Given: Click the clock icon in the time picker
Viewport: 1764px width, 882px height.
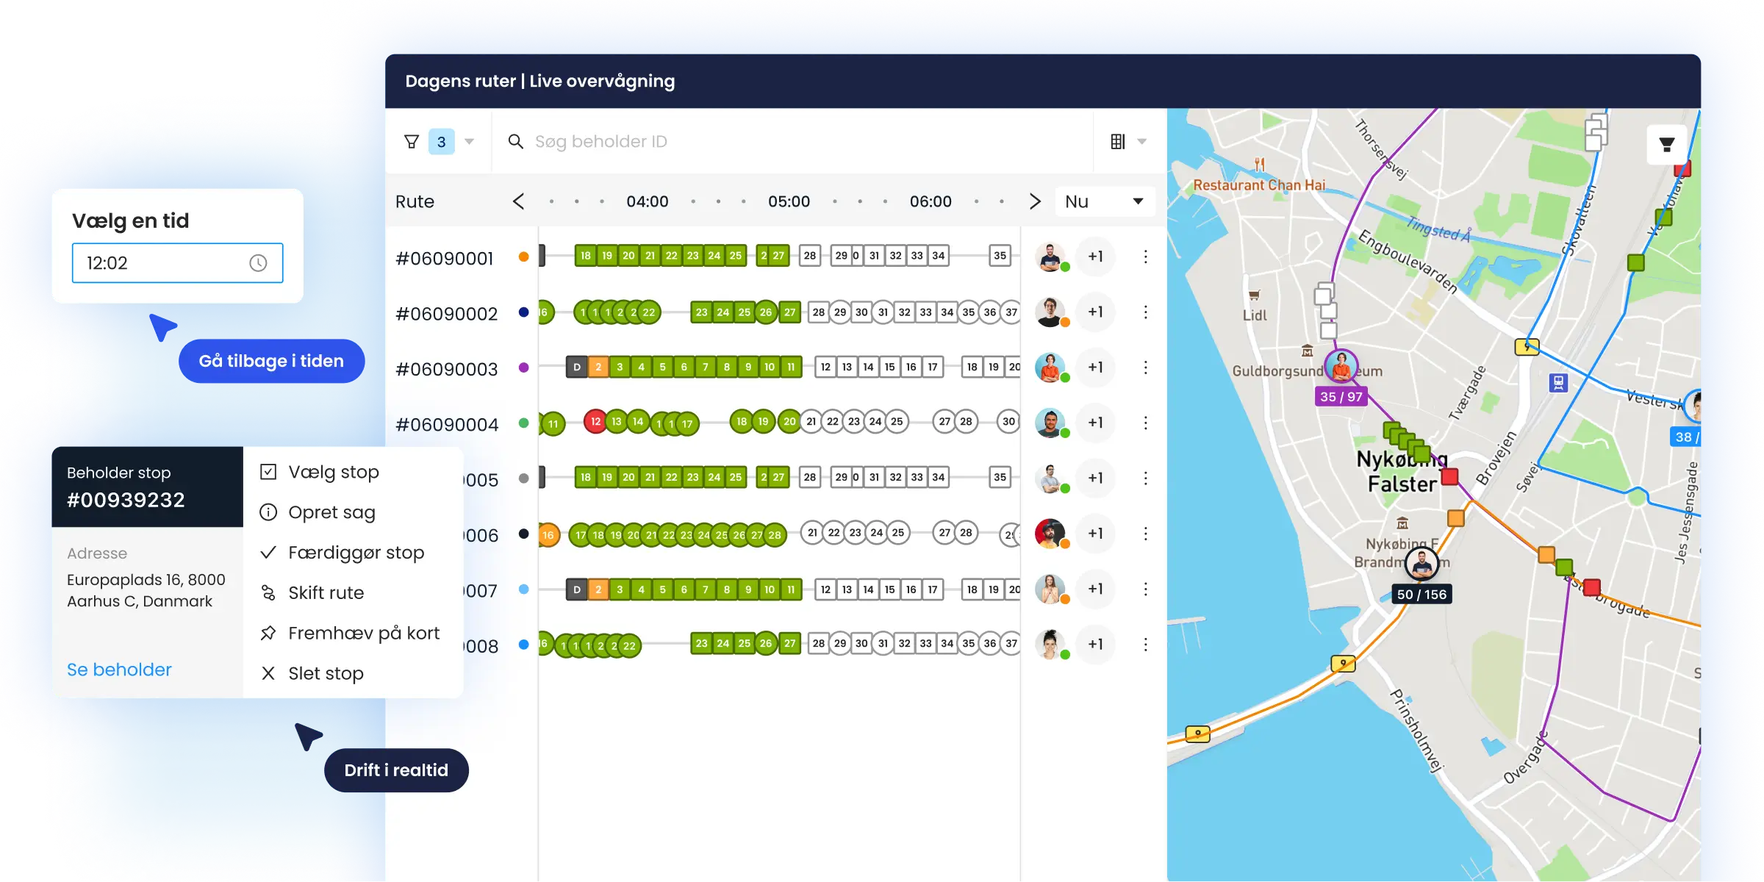Looking at the screenshot, I should [x=257, y=262].
